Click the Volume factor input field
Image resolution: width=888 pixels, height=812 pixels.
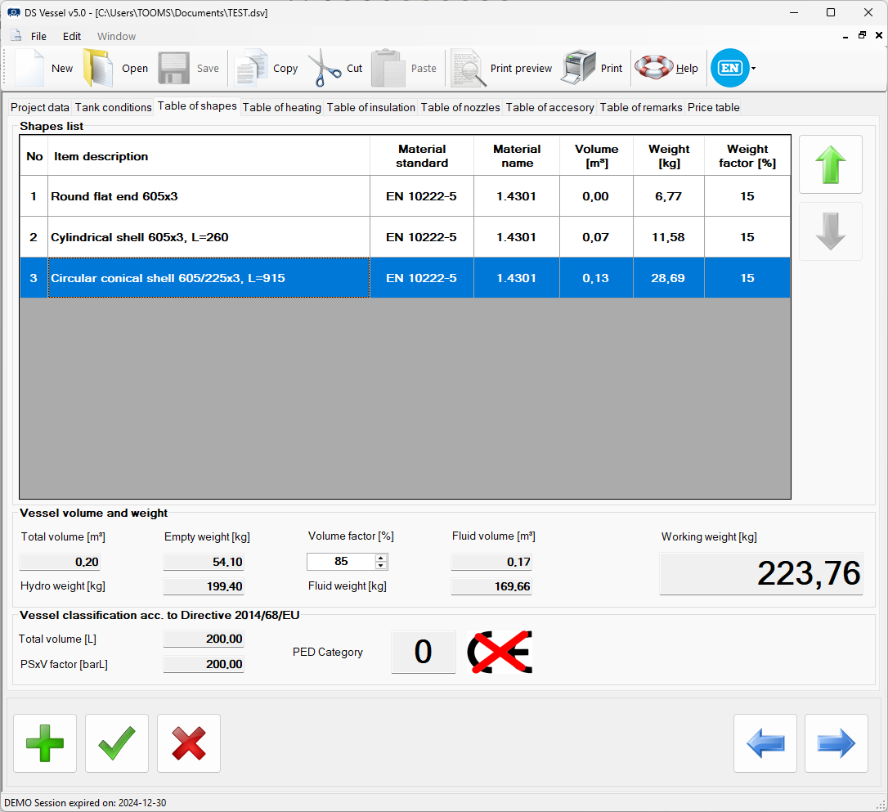(x=340, y=561)
